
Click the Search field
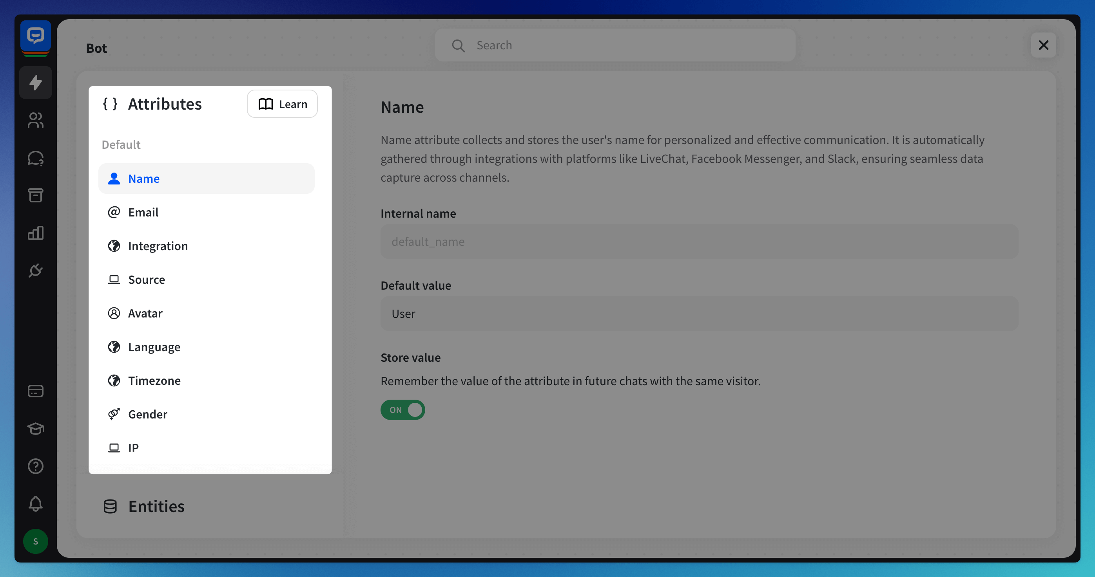(x=615, y=45)
